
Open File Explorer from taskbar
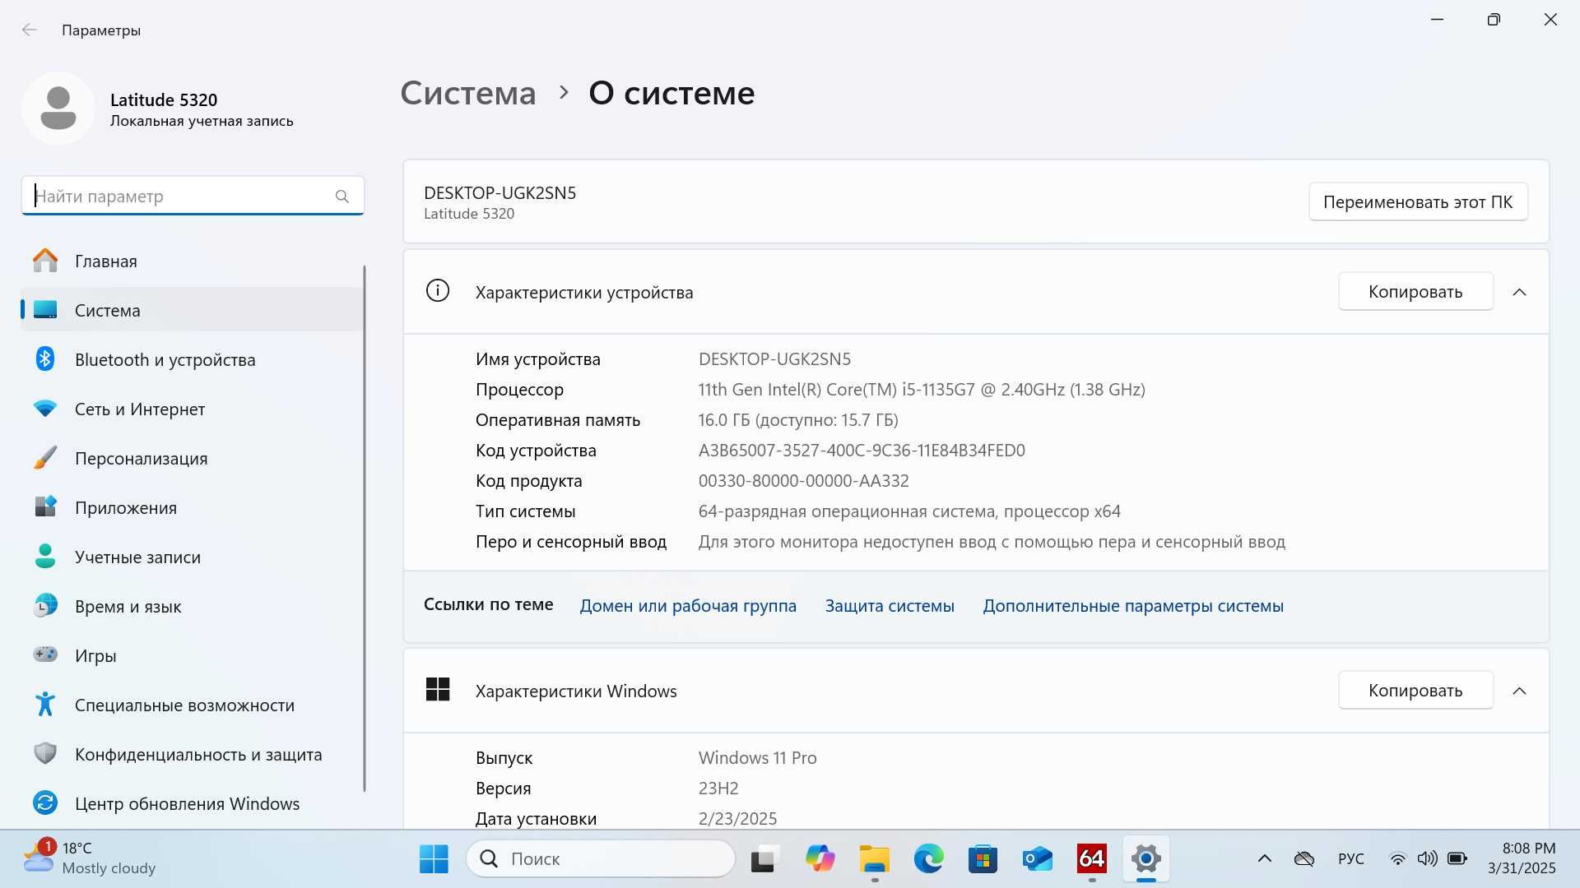click(874, 859)
